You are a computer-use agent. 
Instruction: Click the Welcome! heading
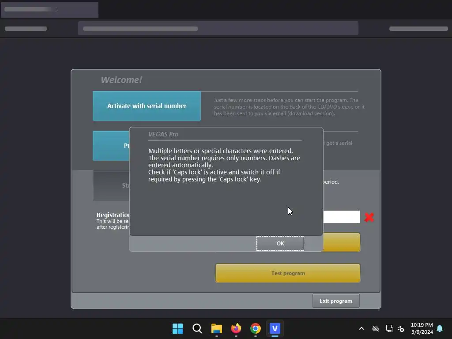tap(121, 80)
